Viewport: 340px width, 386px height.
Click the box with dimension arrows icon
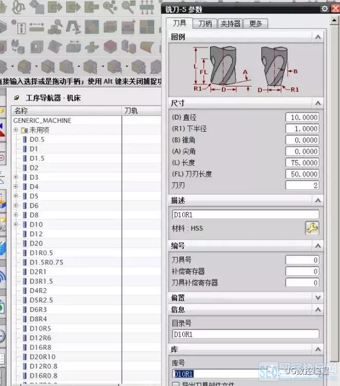click(73, 46)
